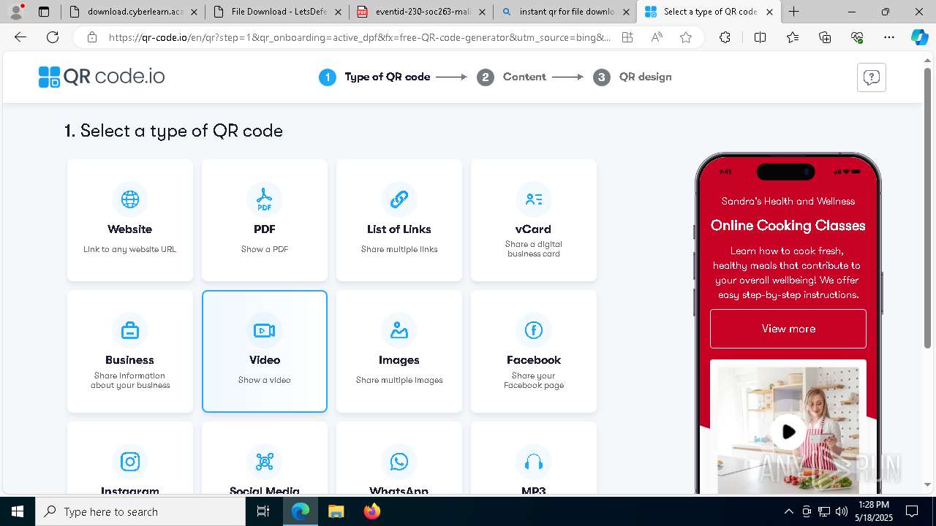Viewport: 936px width, 526px height.
Task: Click 'Share a digital business card' text
Action: (x=534, y=249)
